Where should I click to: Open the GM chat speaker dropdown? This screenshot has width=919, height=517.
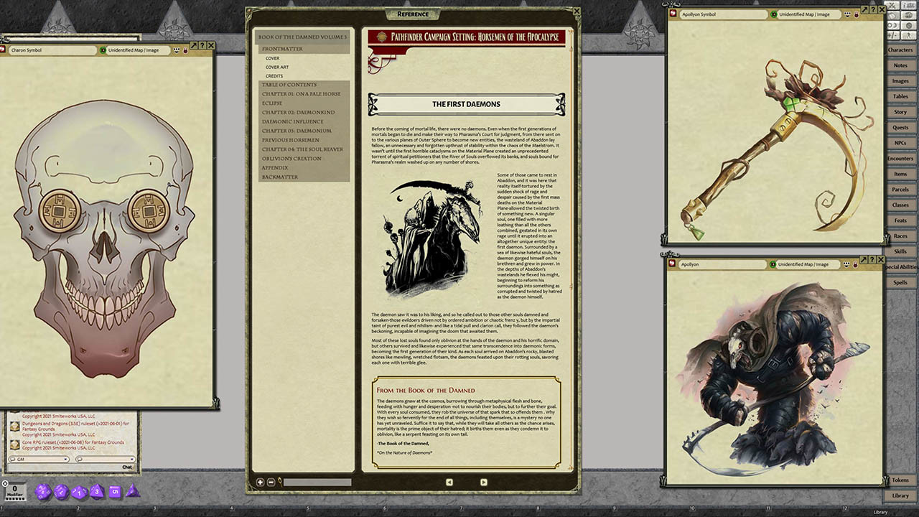[39, 459]
